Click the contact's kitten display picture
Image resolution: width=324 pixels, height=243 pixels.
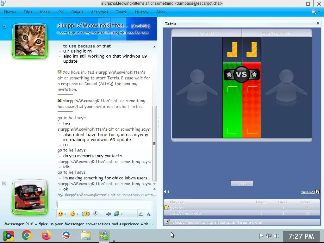pyautogui.click(x=30, y=40)
